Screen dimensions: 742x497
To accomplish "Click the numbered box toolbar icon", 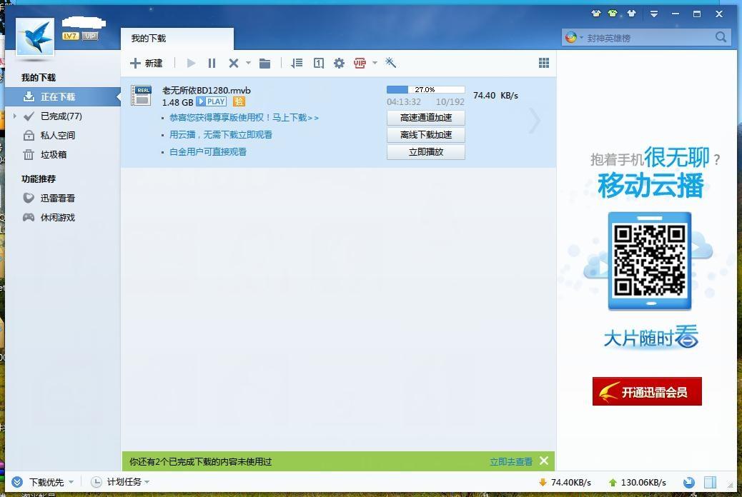I will [319, 63].
